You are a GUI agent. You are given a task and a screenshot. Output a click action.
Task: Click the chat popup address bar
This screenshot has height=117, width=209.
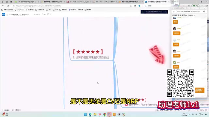tap(189, 12)
